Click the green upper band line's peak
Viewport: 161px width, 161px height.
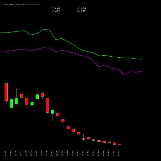(43, 29)
